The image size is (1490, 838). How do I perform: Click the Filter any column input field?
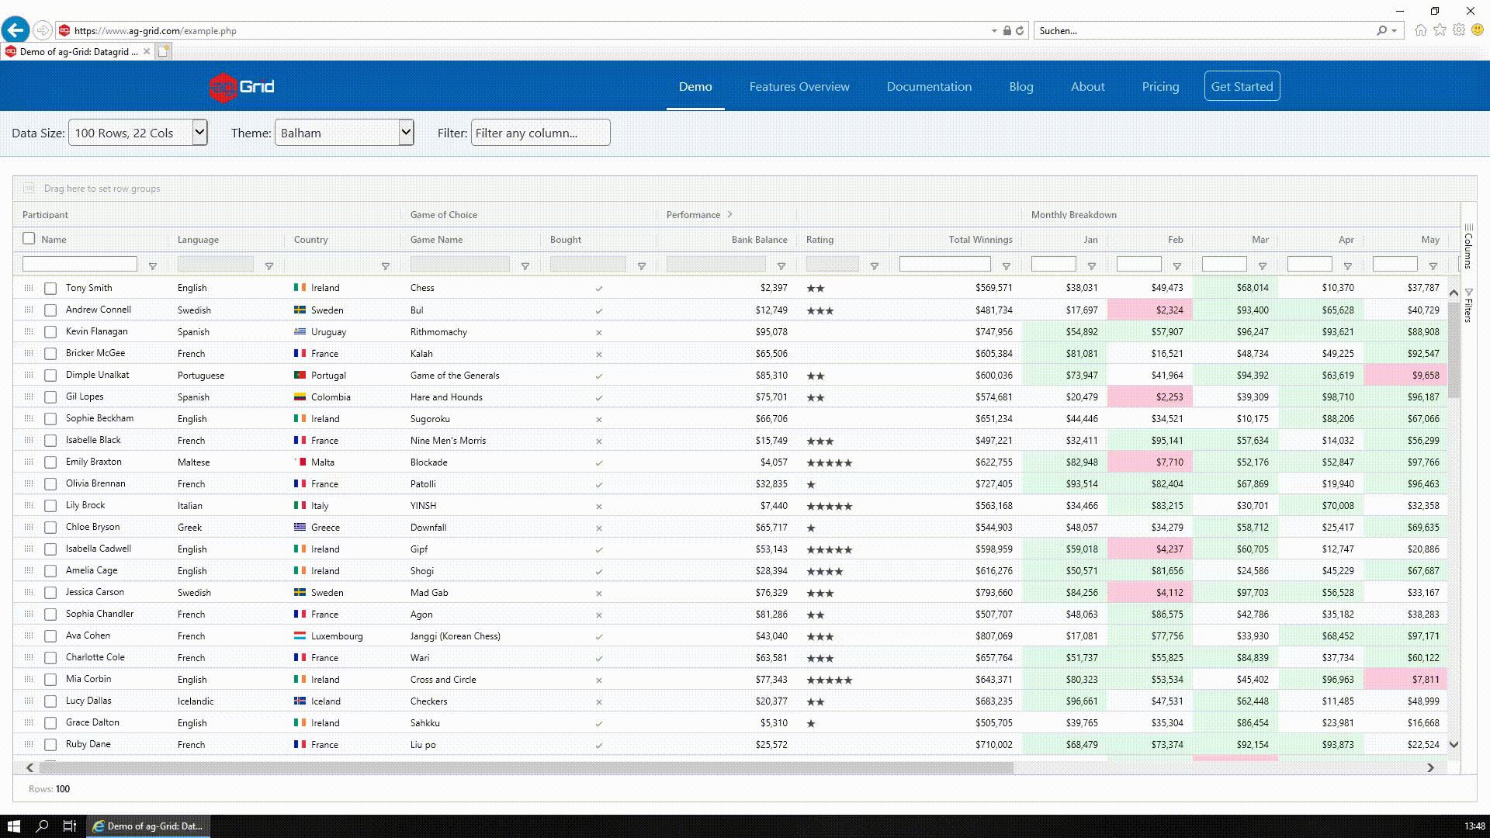point(540,133)
